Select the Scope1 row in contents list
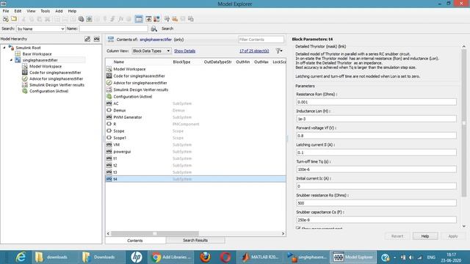This screenshot has width=470, height=264. tap(196, 138)
